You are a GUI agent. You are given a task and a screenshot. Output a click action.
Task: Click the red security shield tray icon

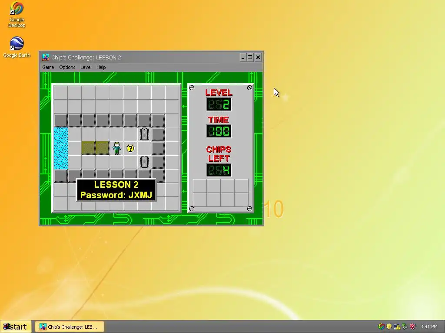click(412, 326)
